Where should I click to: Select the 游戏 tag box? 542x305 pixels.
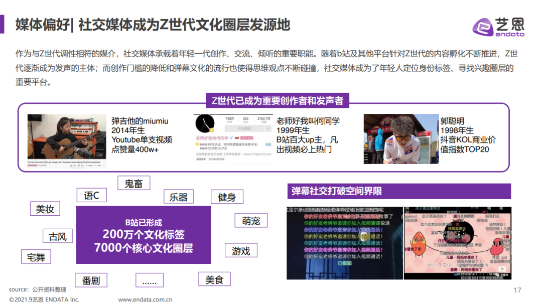(241, 250)
